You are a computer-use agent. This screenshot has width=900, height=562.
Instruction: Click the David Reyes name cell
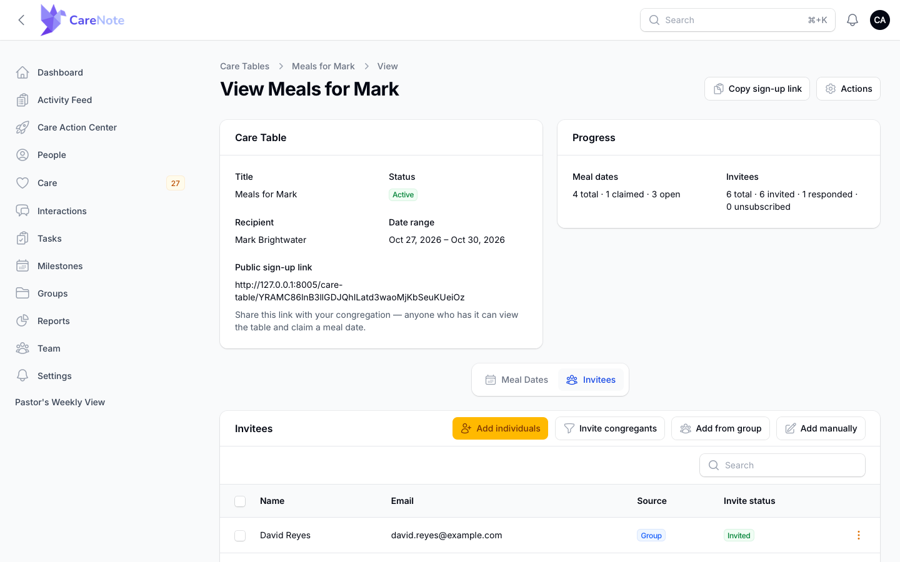tap(285, 535)
